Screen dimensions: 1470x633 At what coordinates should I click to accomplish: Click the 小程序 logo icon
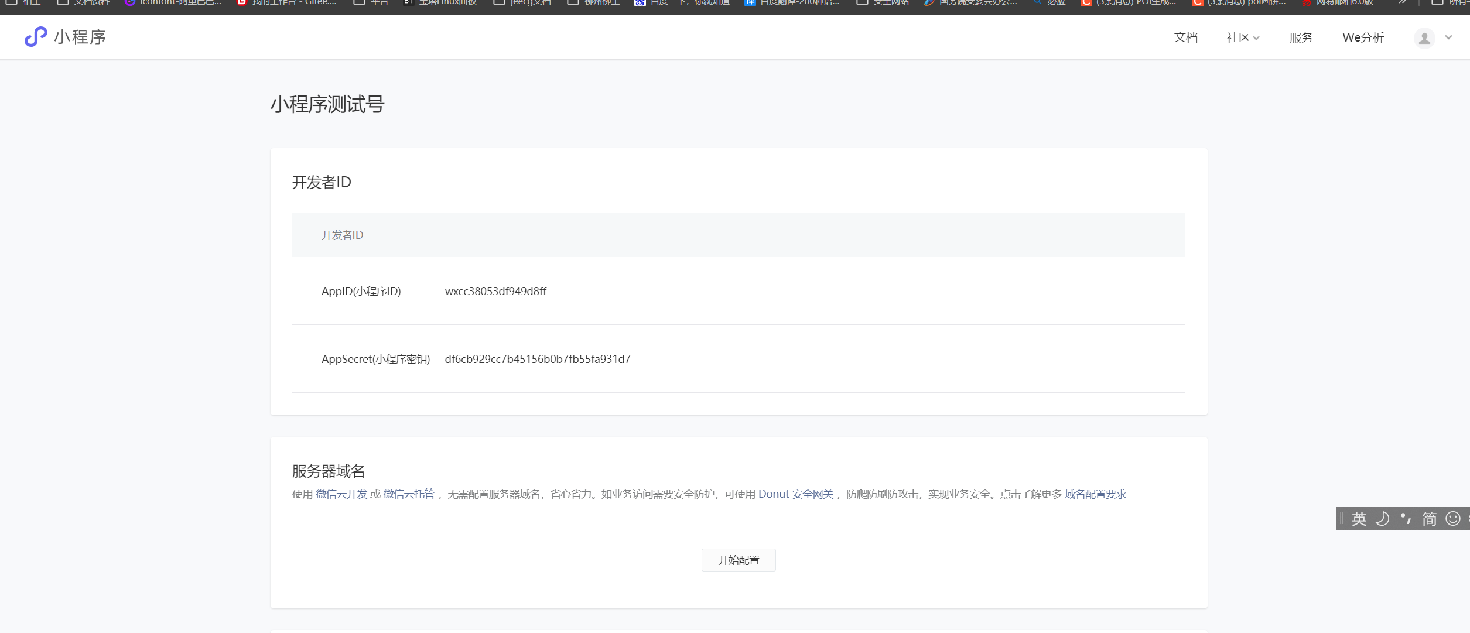click(35, 37)
